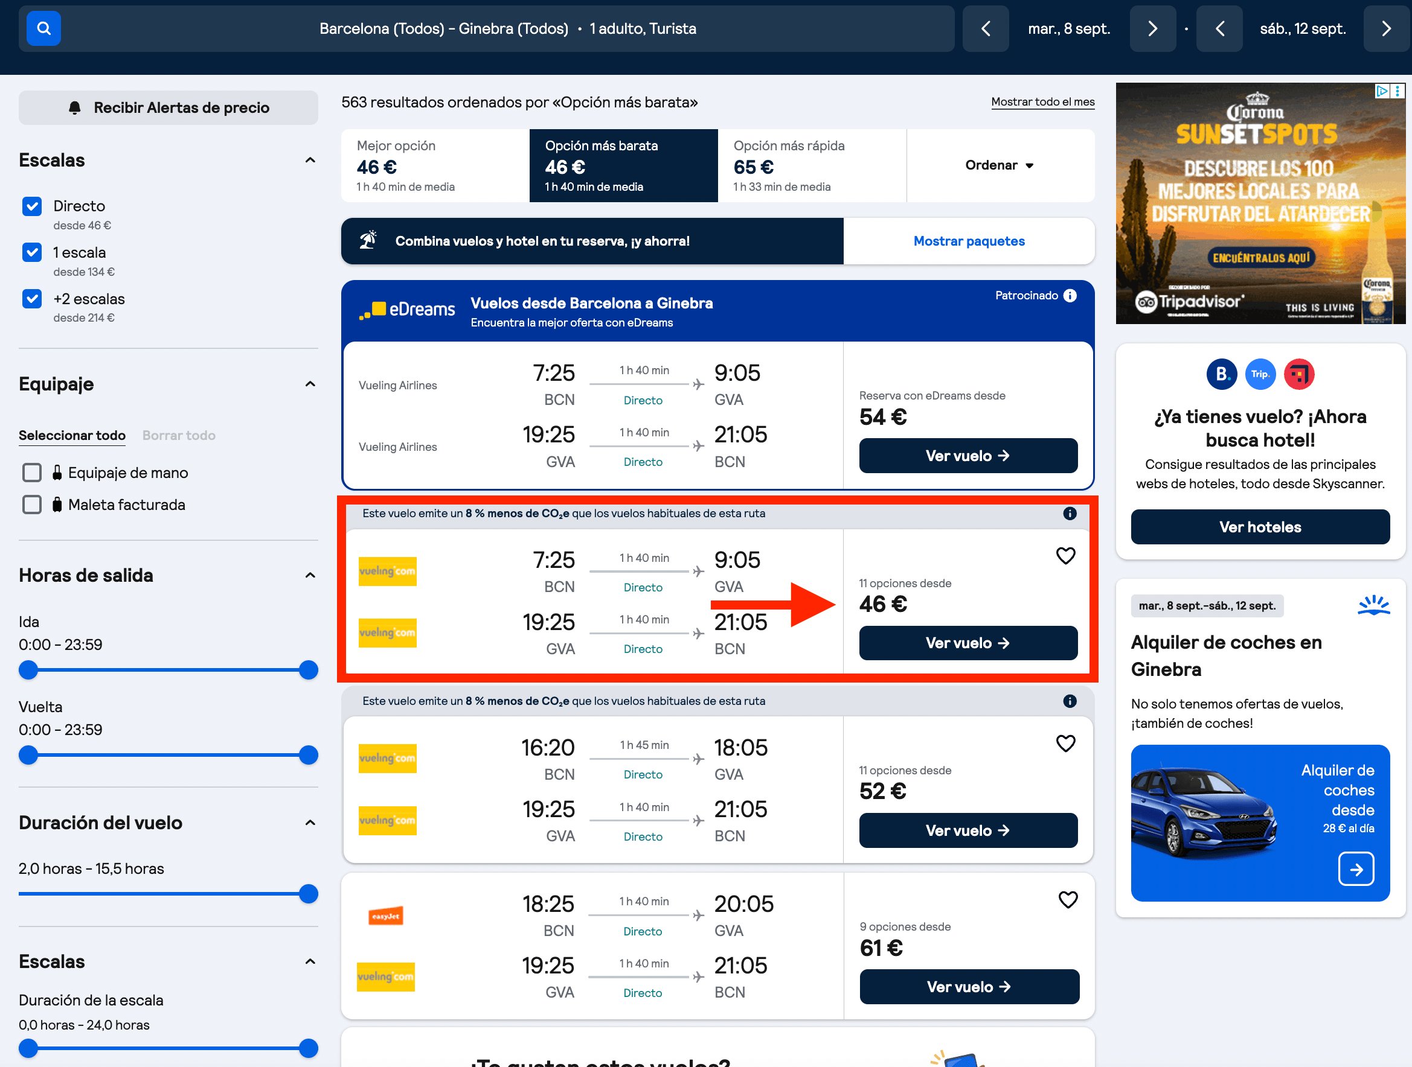Collapse the Equipaje section
This screenshot has width=1412, height=1067.
click(310, 384)
